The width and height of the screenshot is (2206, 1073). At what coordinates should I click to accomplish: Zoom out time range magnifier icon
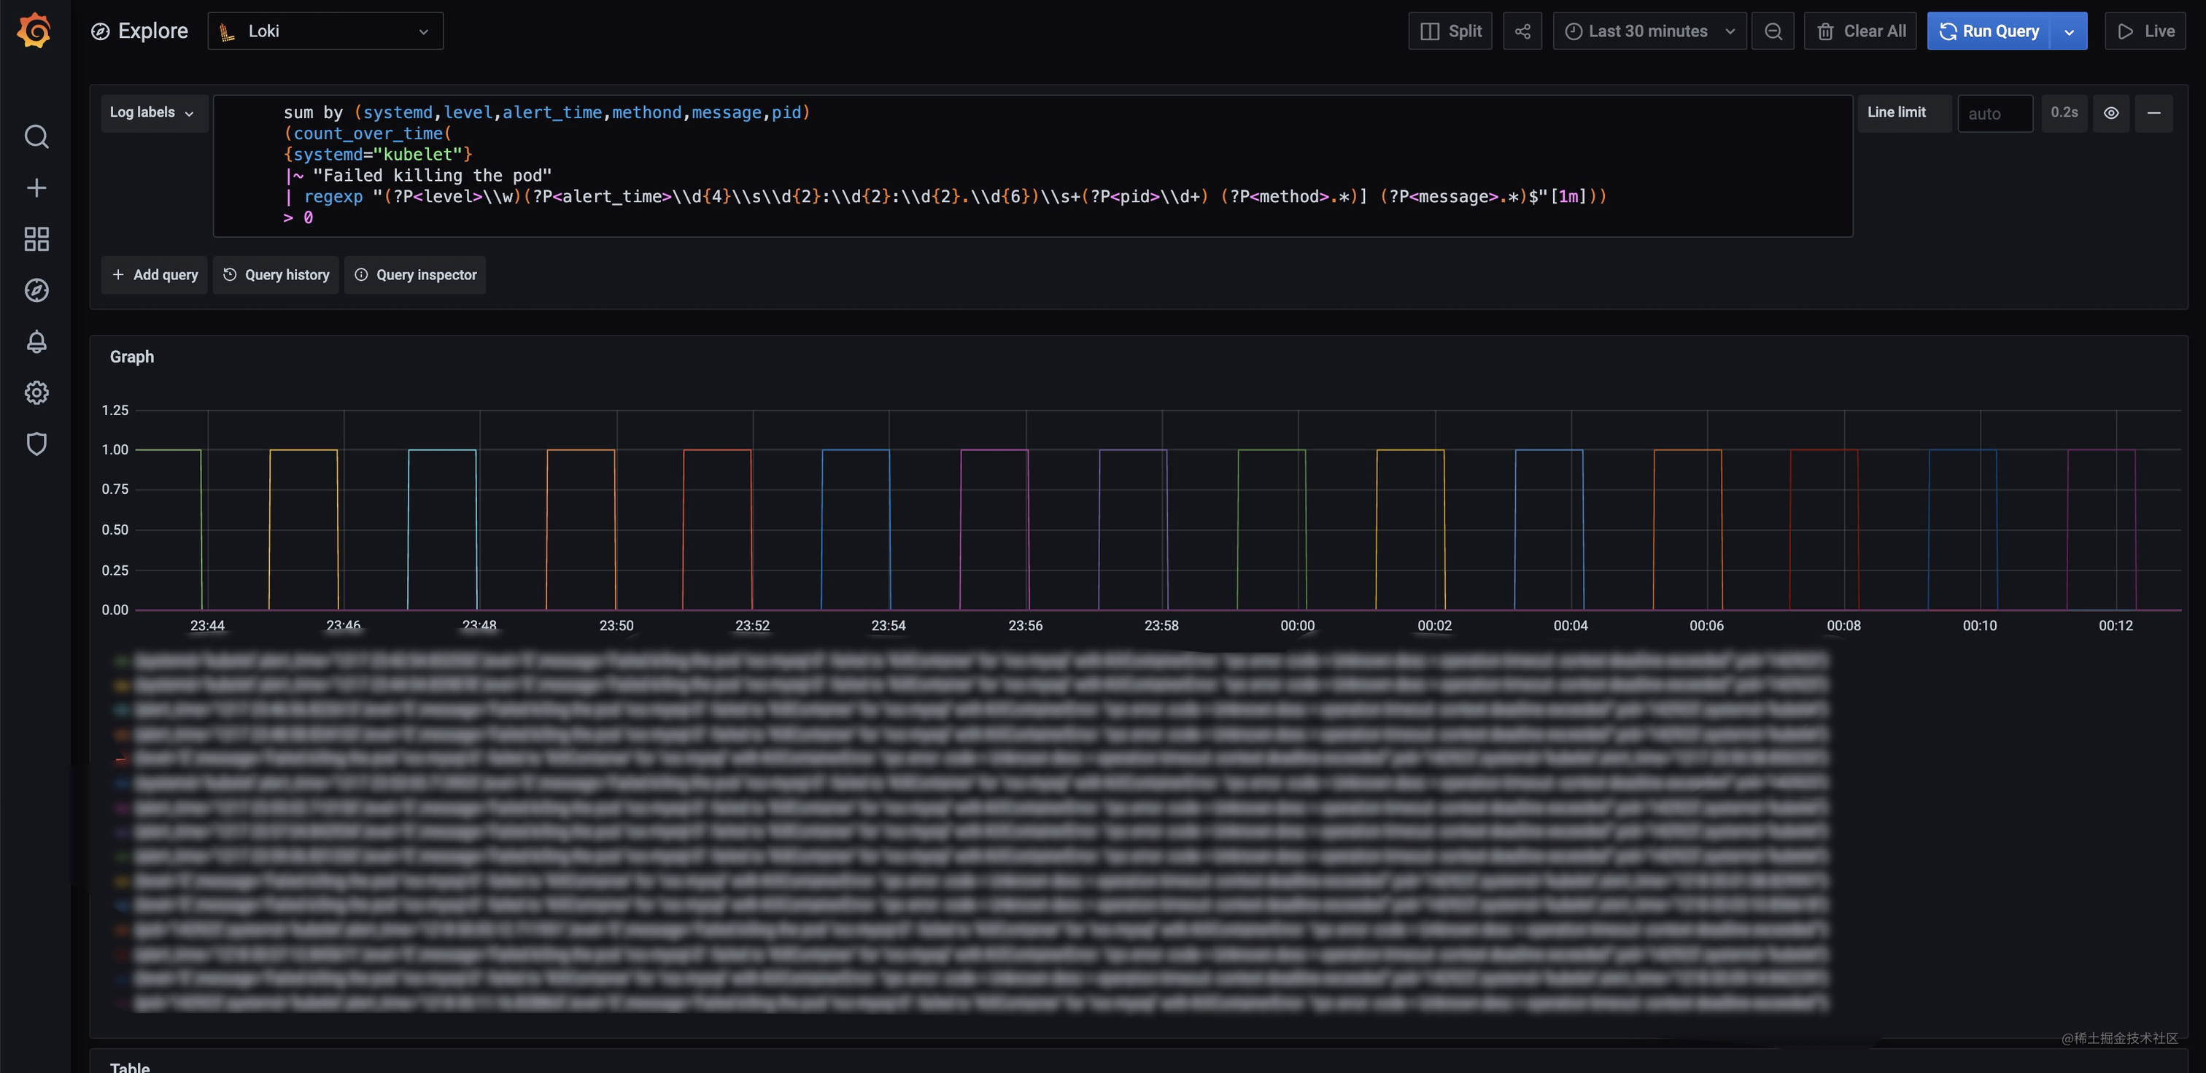point(1773,31)
